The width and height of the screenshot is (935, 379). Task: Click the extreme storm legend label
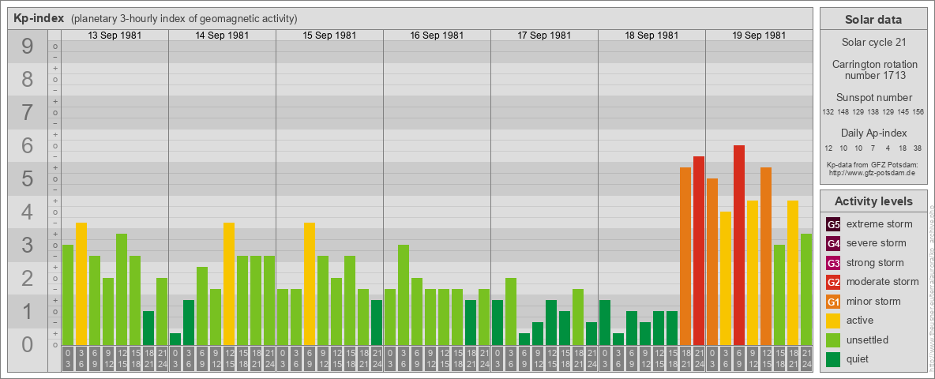tap(880, 224)
